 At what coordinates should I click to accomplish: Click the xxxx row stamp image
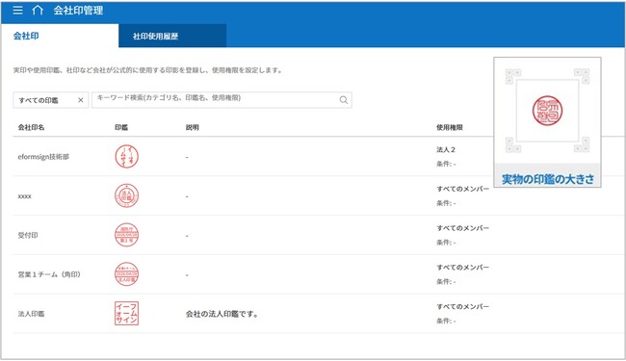[126, 195]
